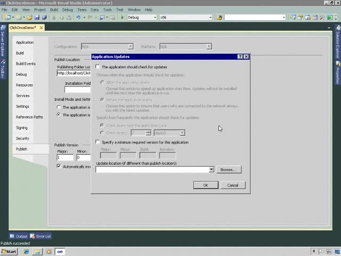
Task: Expand the Undo history dropdown arrow
Action: point(84,18)
